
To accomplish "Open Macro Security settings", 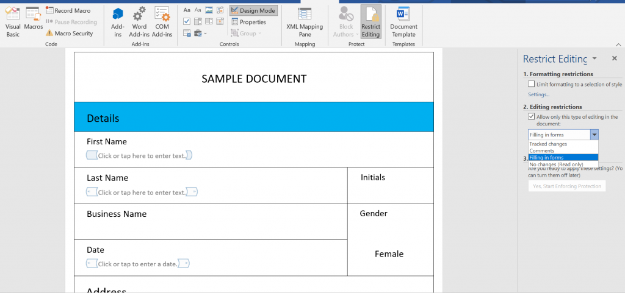I will coord(70,34).
